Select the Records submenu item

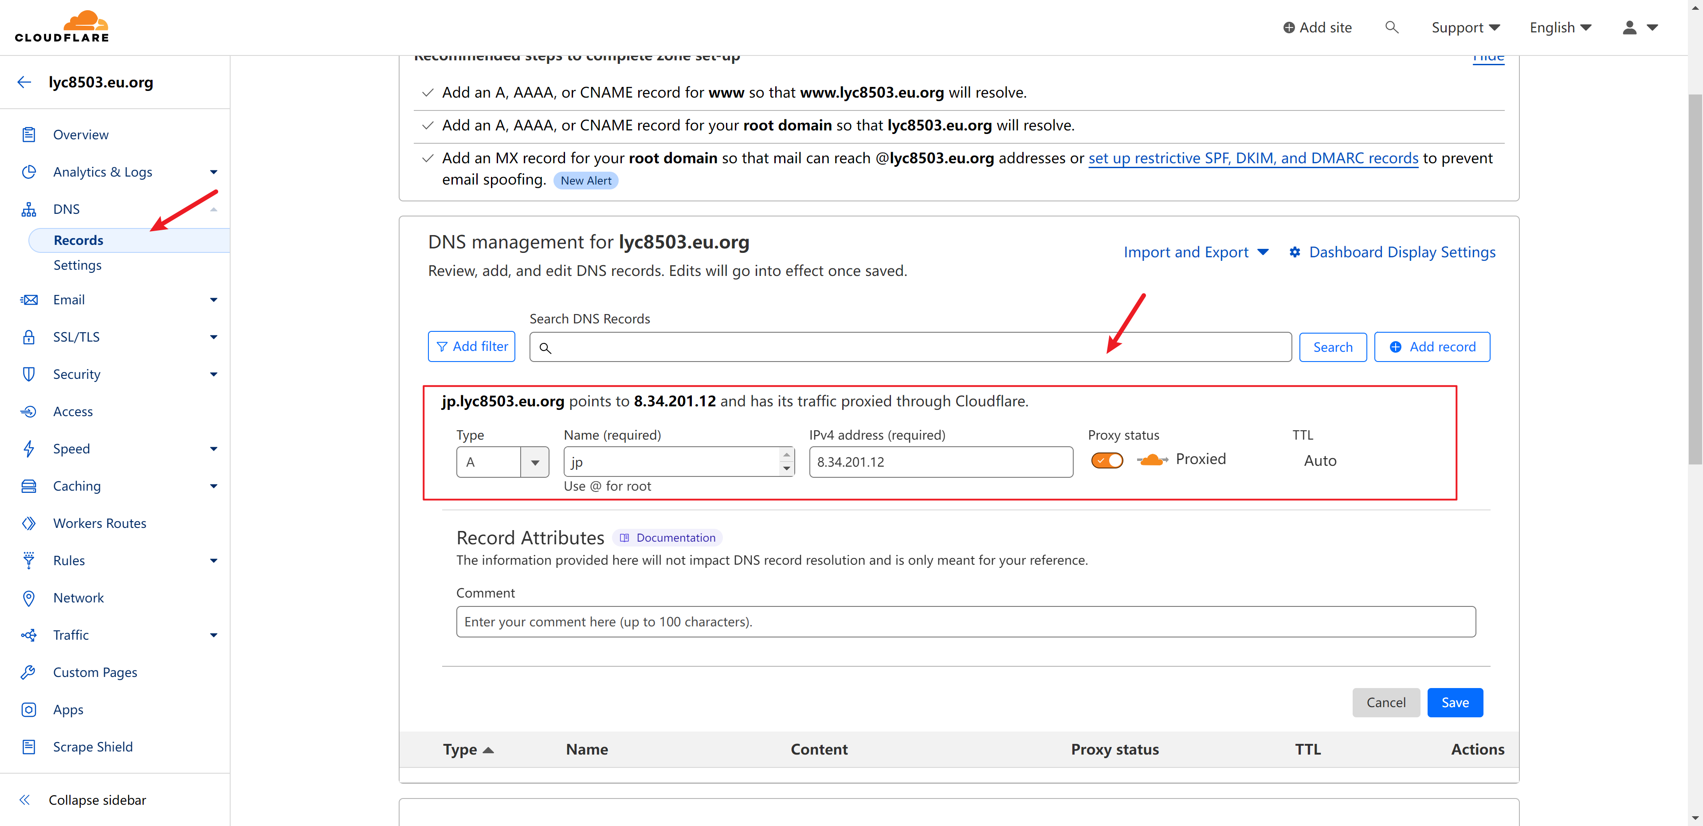[x=129, y=240]
